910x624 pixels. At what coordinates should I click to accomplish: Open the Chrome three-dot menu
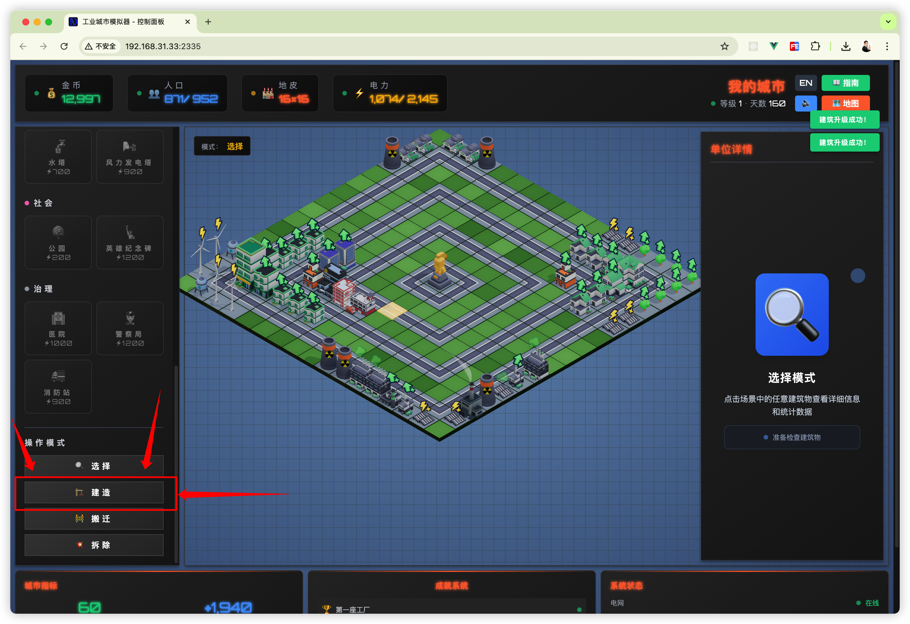click(x=887, y=47)
